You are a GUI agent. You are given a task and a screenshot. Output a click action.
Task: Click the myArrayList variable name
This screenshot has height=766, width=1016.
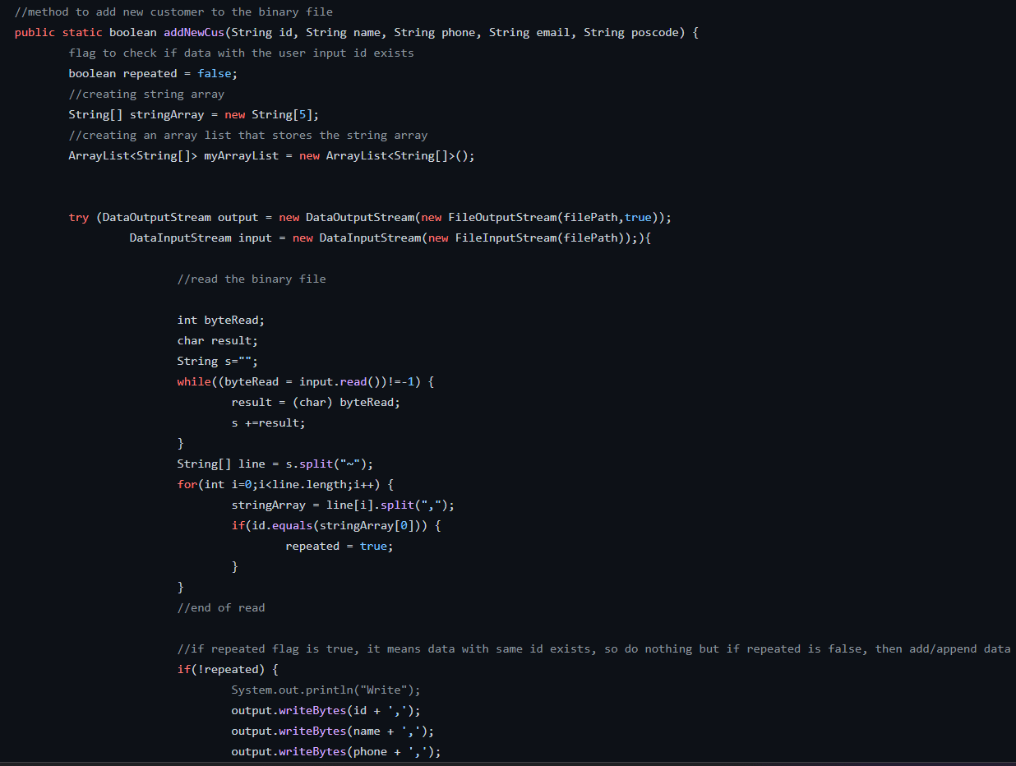point(242,155)
